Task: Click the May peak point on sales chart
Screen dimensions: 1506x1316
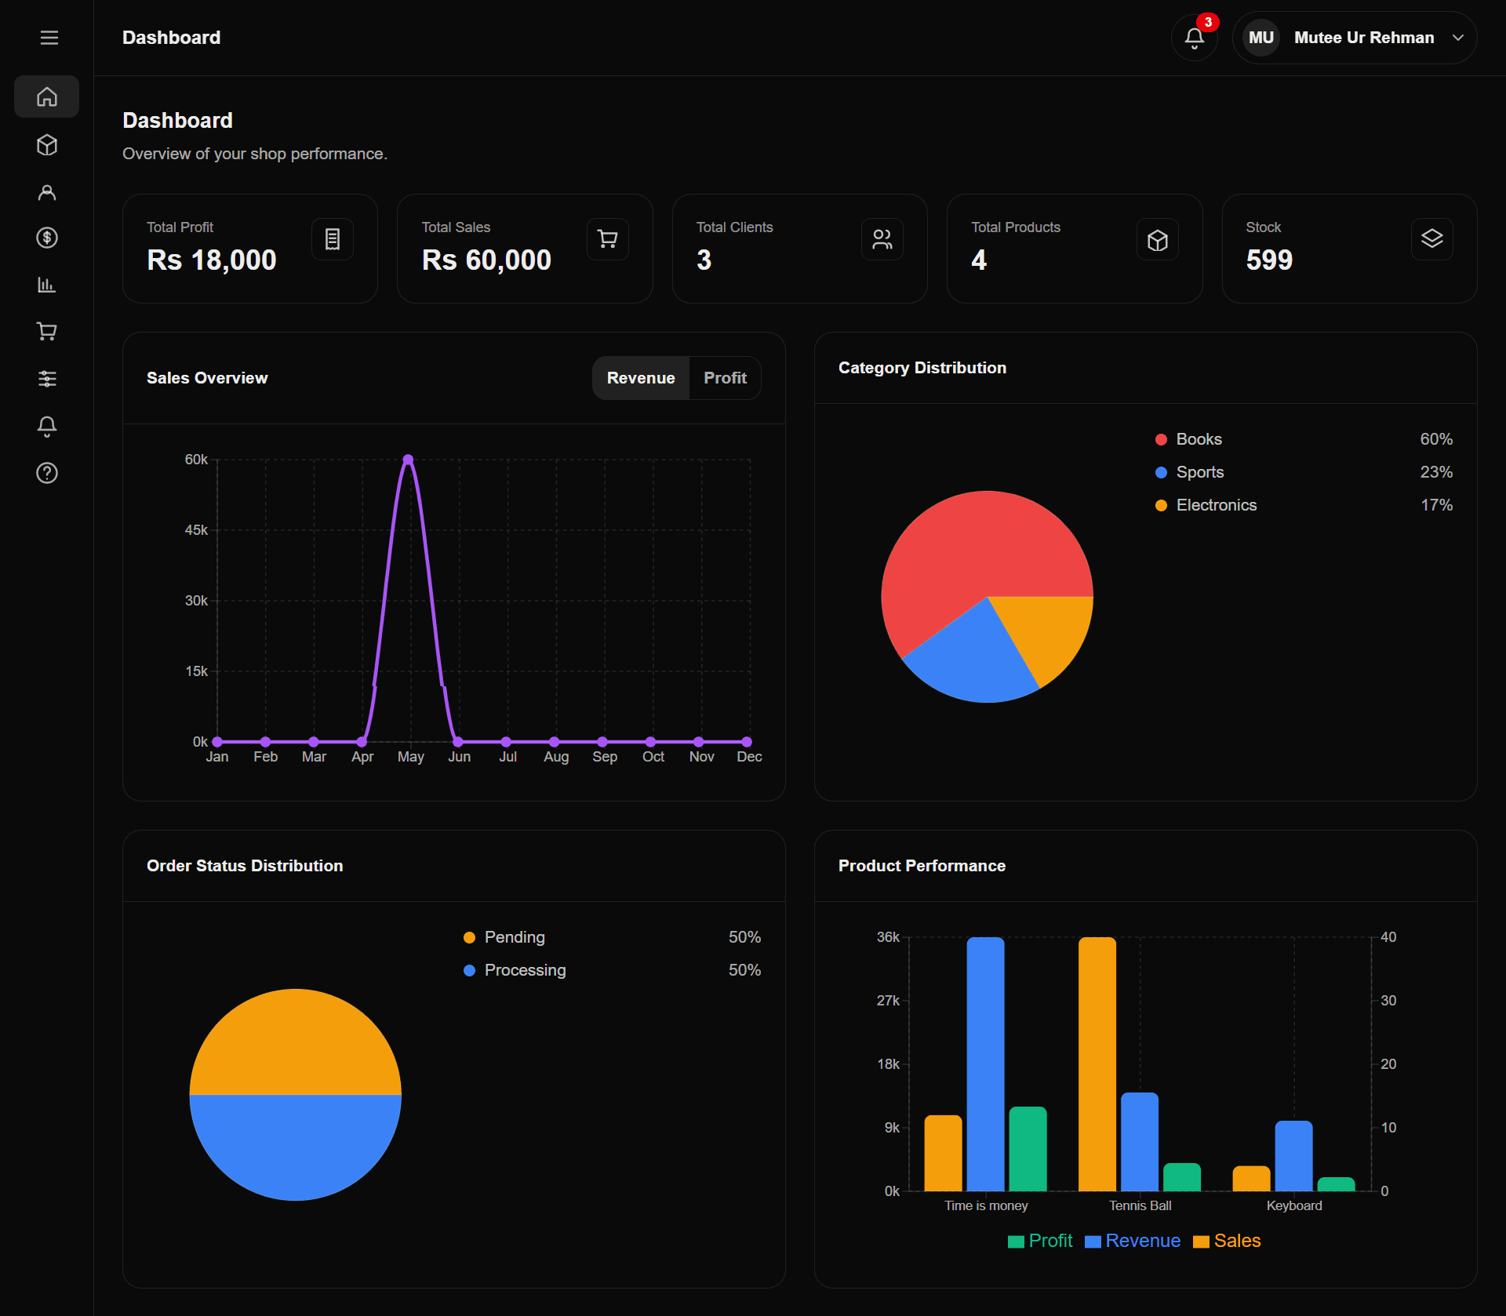Action: [408, 460]
